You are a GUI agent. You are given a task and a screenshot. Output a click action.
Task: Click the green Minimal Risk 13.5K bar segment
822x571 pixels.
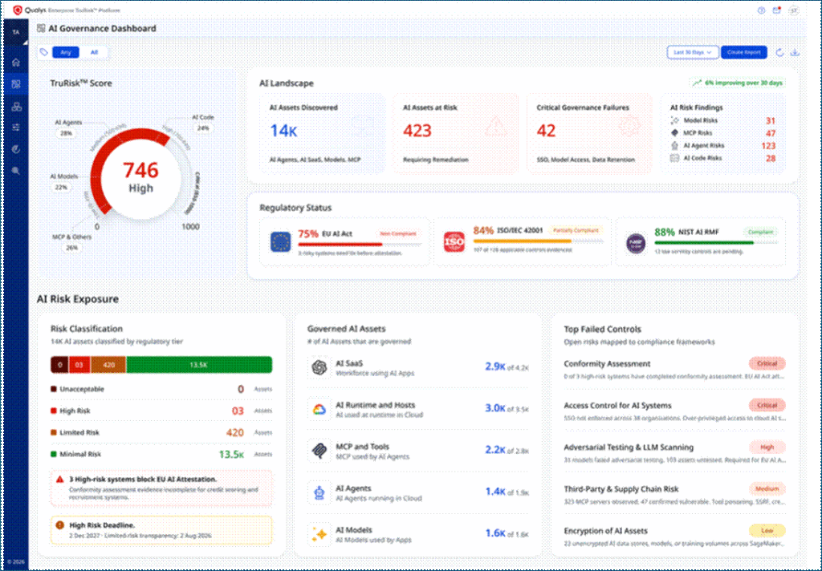(199, 365)
